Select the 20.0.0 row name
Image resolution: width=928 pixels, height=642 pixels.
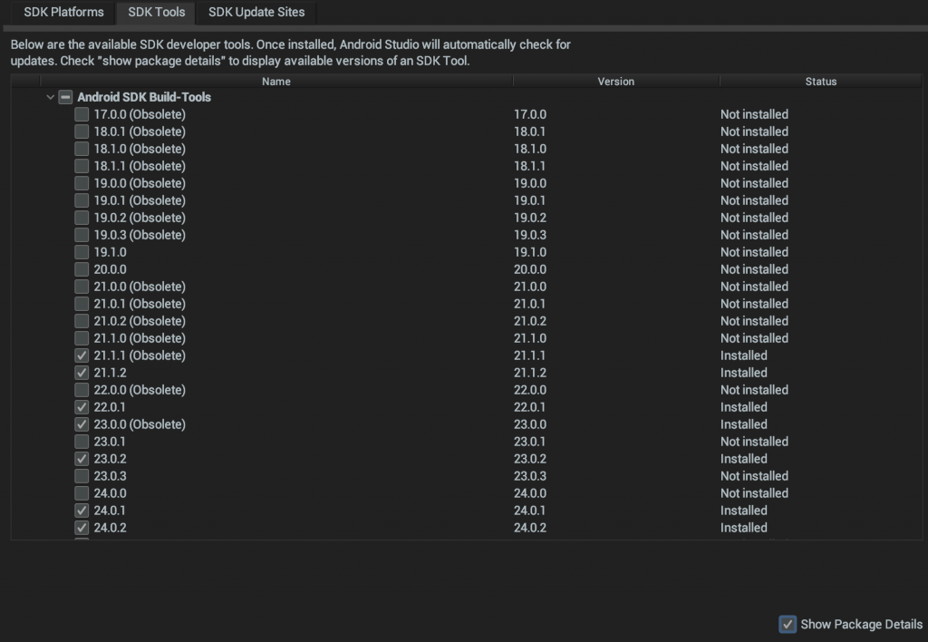pos(110,269)
